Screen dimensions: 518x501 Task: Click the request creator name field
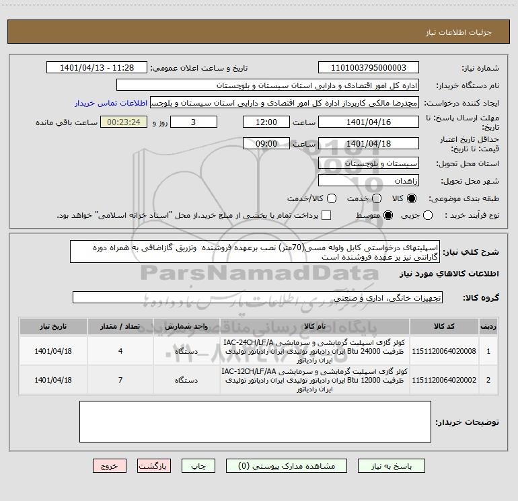click(285, 102)
